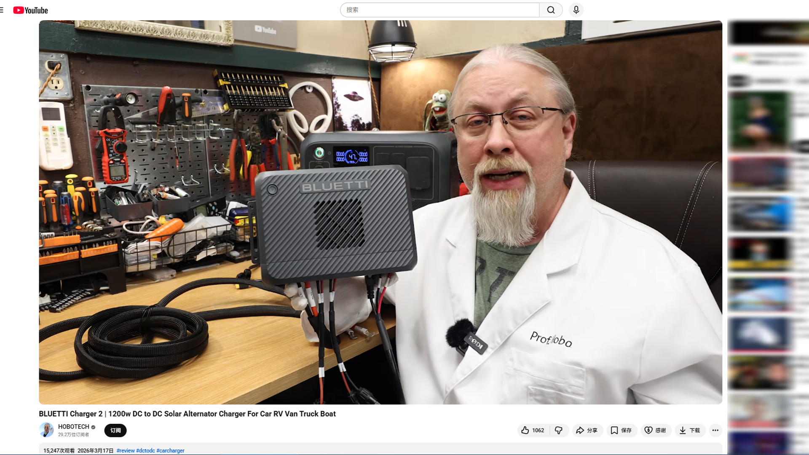
Task: Click the 感谢 thanks button
Action: coord(656,430)
